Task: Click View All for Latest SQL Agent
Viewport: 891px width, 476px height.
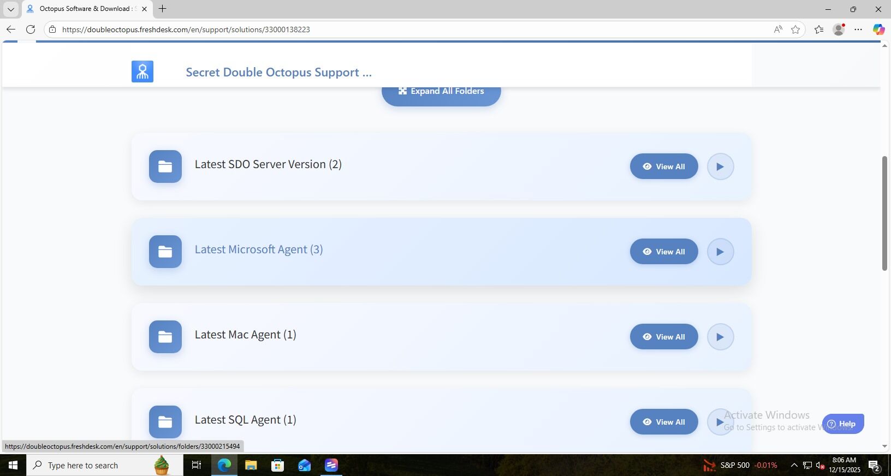Action: tap(664, 422)
